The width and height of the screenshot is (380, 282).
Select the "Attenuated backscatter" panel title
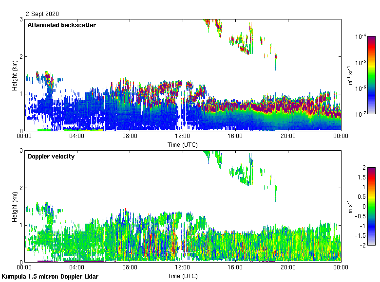point(61,25)
